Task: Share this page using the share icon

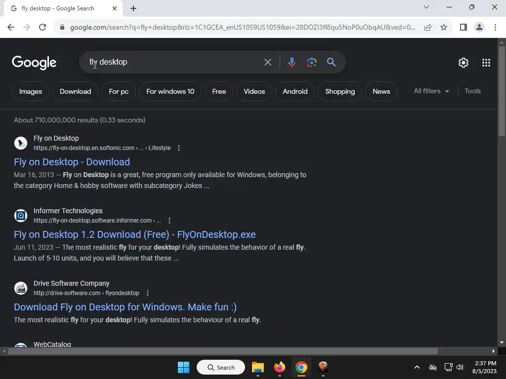Action: (428, 28)
